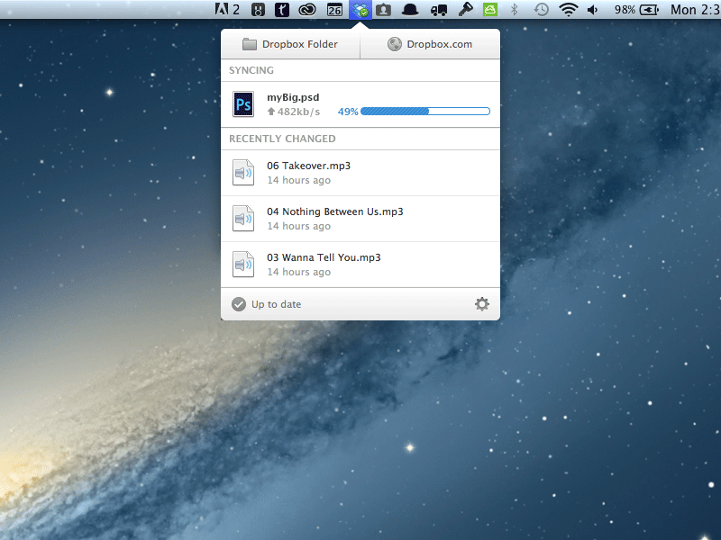Screen dimensions: 721x540
Task: Open the Time Machine menu
Action: coord(542,10)
